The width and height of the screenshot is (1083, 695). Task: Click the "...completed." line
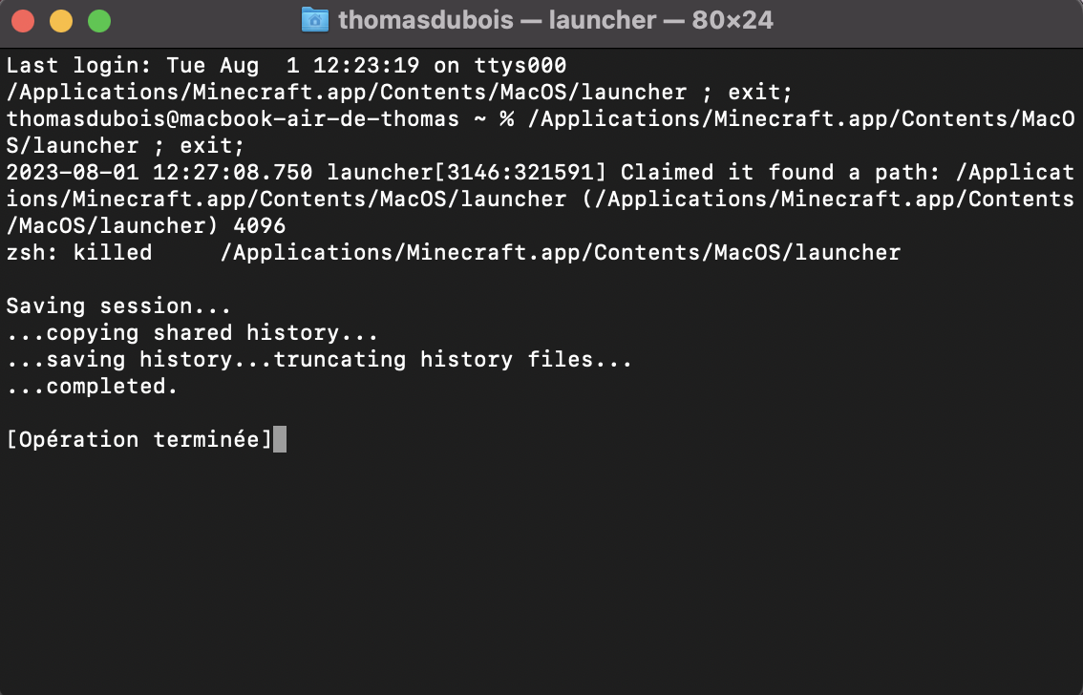(93, 387)
